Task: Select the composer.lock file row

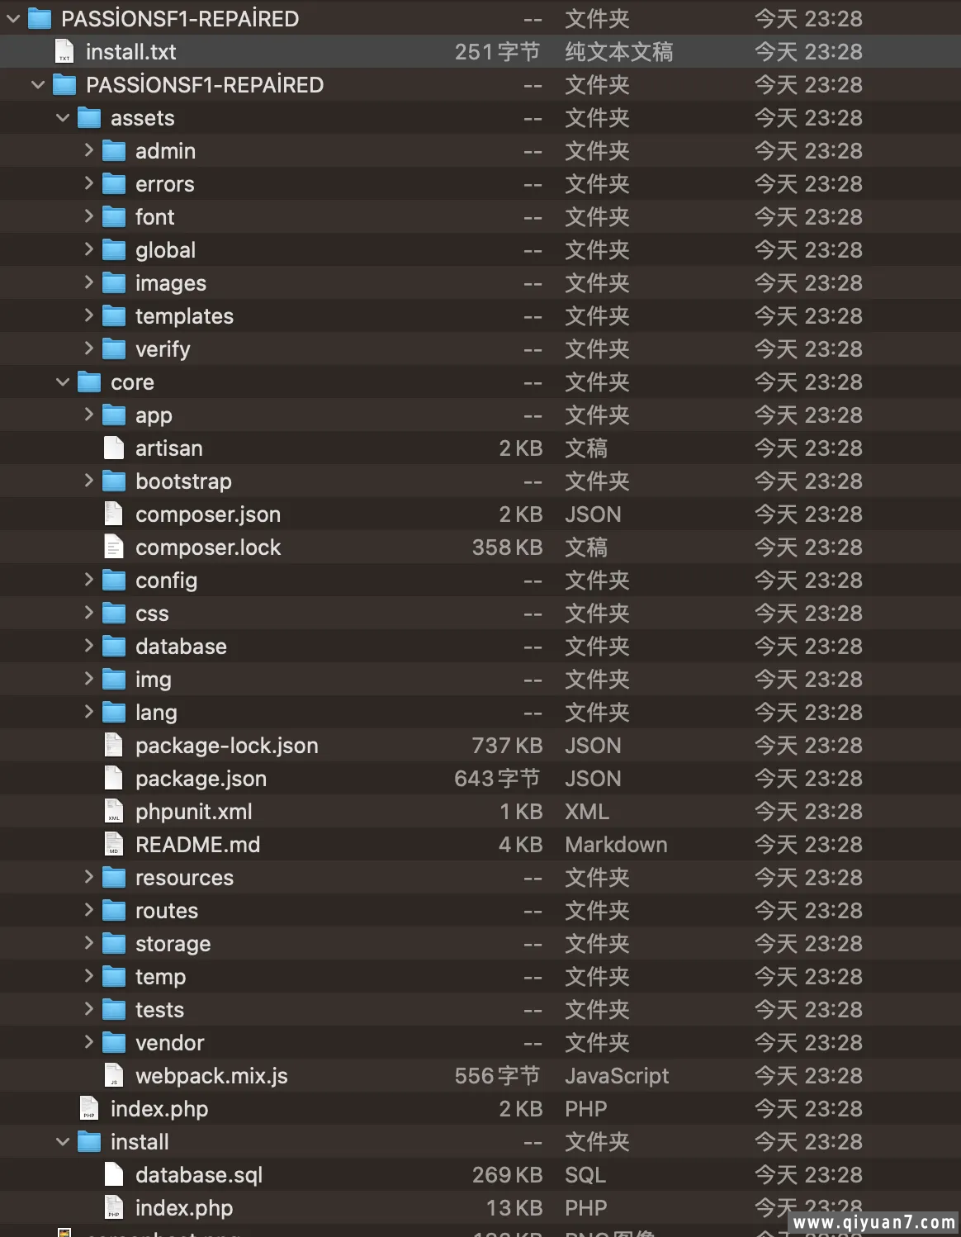Action: click(480, 547)
